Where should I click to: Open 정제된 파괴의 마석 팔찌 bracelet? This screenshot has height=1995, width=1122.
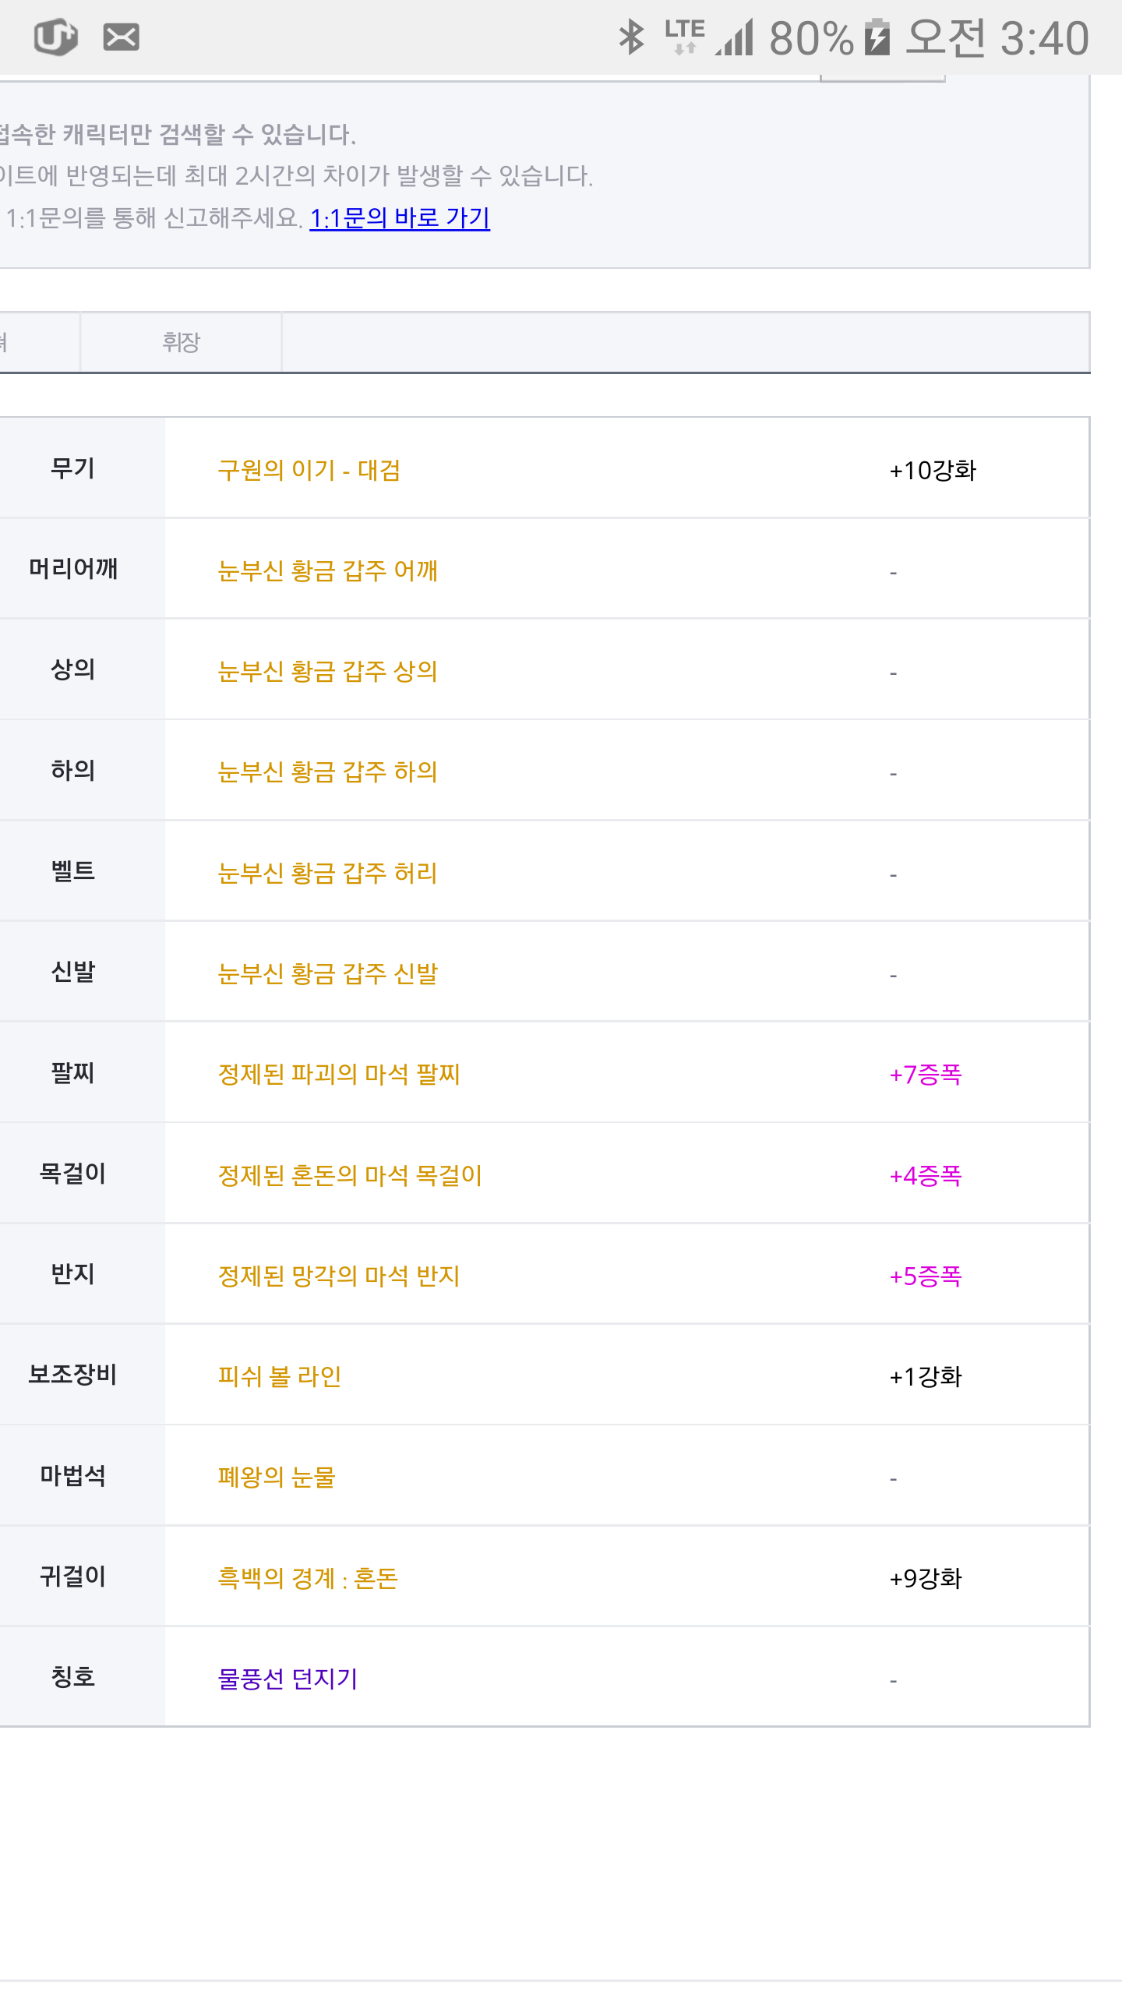click(x=339, y=1074)
